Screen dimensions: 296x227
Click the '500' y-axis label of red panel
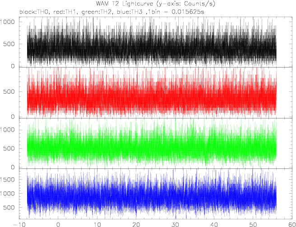(x=9, y=91)
